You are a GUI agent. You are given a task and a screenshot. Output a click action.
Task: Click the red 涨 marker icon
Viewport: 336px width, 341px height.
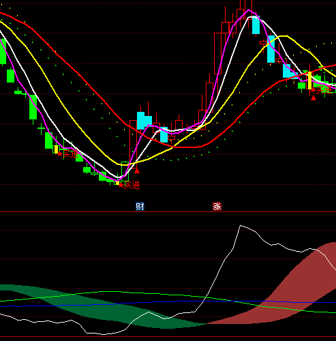(x=217, y=207)
